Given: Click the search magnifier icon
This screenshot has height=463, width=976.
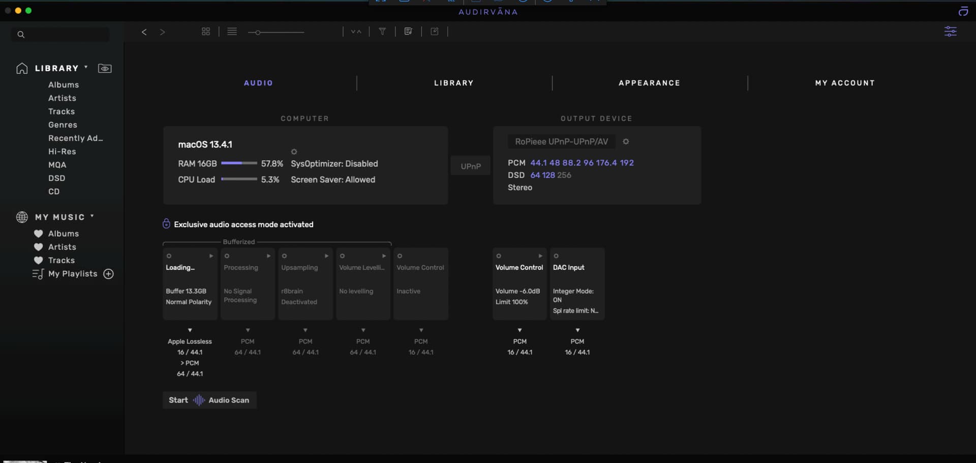Looking at the screenshot, I should 21,35.
